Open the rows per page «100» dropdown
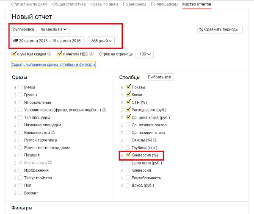The height and width of the screenshot is (214, 254). pyautogui.click(x=145, y=54)
